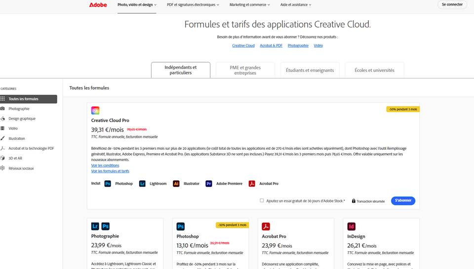Click the Creative Cloud Pro app icon
The image size is (474, 269).
tap(95, 110)
